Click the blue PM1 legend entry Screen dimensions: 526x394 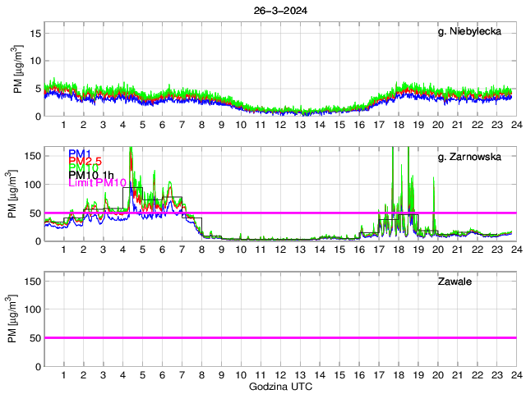pyautogui.click(x=80, y=153)
